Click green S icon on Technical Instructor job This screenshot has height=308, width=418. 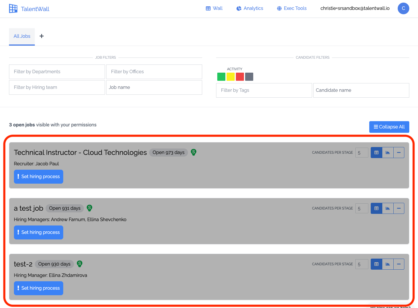[x=194, y=152]
